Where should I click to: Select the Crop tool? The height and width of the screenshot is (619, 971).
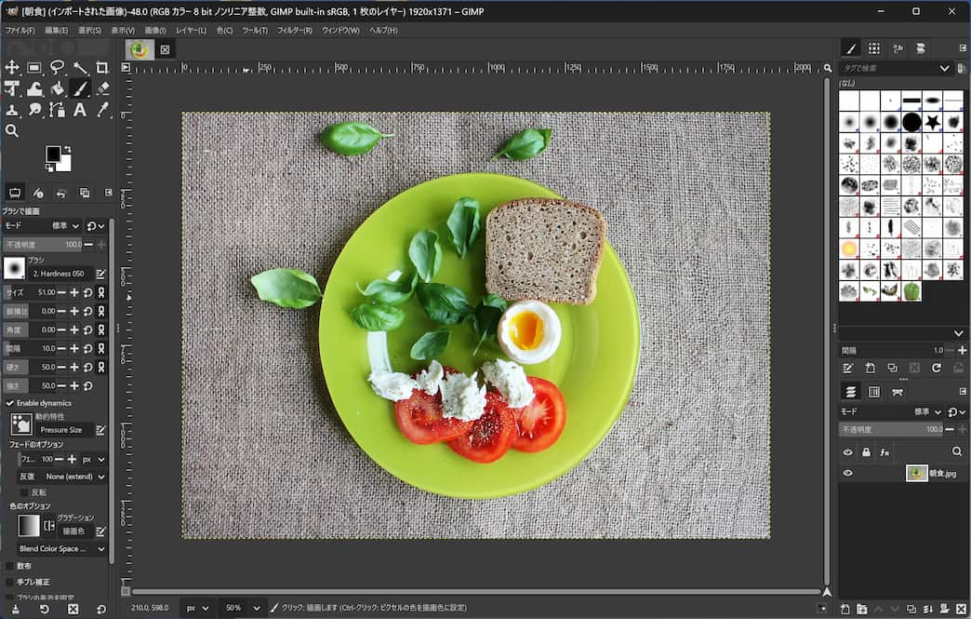(102, 67)
